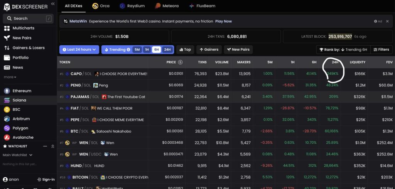Viewport: 395px width, 189px height.
Task: Click the New Pairs filter button
Action: [x=238, y=50]
